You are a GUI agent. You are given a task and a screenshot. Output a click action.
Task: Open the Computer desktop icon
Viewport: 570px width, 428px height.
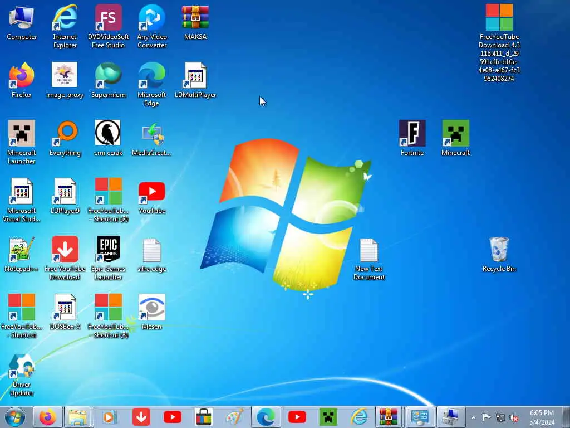22,23
